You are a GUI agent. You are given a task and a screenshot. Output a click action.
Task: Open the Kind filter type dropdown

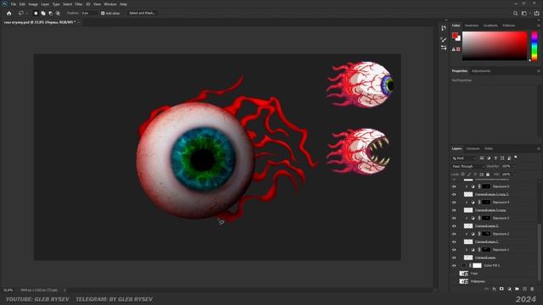[464, 158]
